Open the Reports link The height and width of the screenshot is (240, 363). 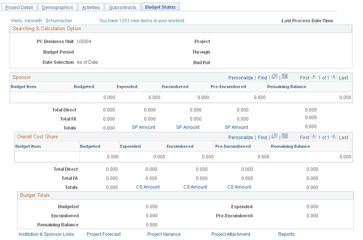pos(286,234)
